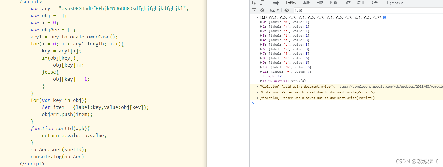Switch to the 性能 tab
Image resolution: width=443 pixels, height=167 pixels.
[x=333, y=3]
